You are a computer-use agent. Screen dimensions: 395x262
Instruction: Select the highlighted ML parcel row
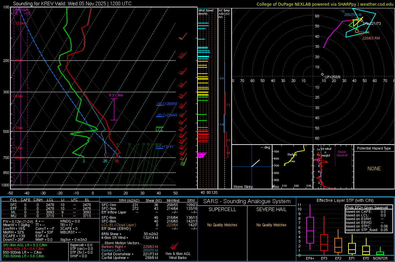pyautogui.click(x=50, y=212)
